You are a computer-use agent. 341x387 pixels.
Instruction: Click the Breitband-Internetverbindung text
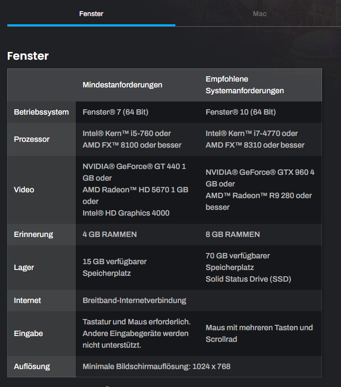click(x=135, y=301)
